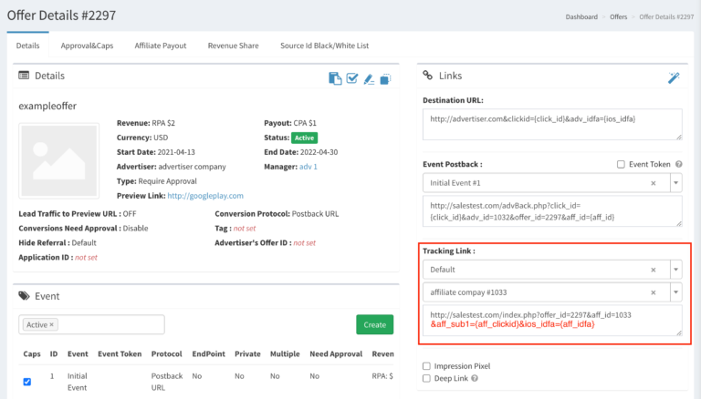Click the copy offer icon in Details header
701x399 pixels.
click(335, 78)
